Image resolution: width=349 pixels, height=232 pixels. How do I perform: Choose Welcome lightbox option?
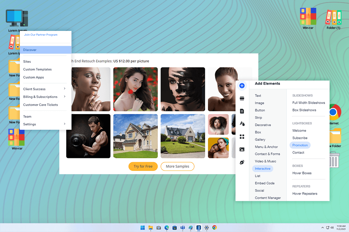coord(299,131)
